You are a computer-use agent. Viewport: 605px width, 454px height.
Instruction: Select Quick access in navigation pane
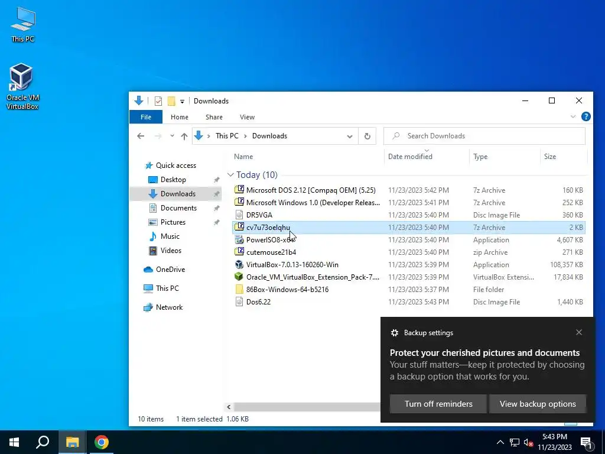coord(176,166)
